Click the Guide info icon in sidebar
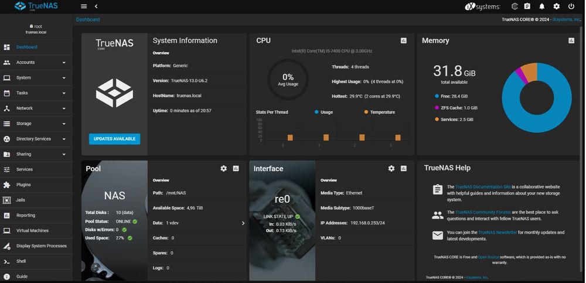586x283 pixels. (x=6, y=277)
